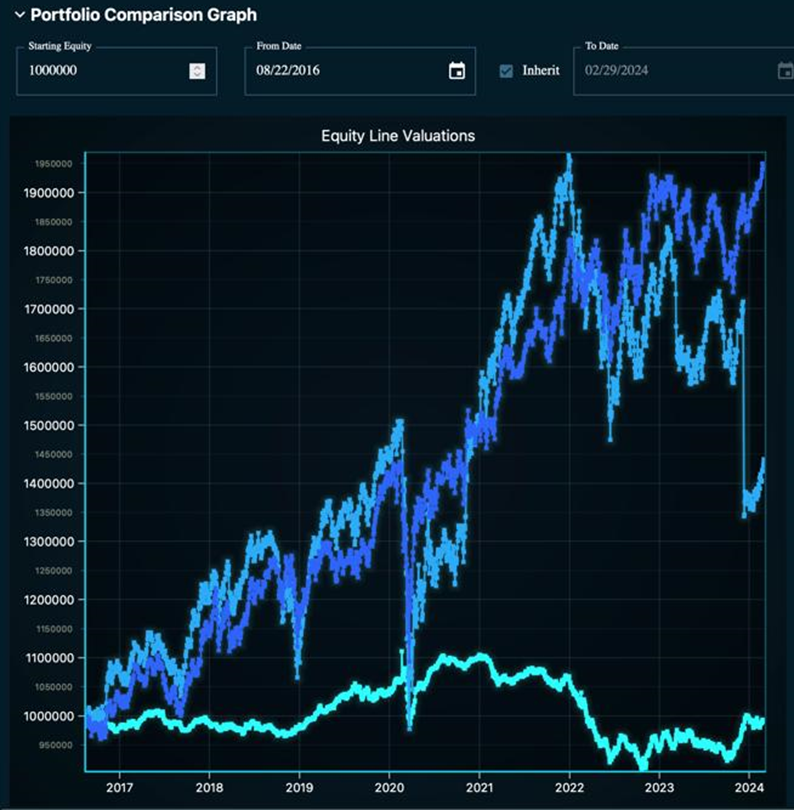Increment Starting Equity with the up arrow
The width and height of the screenshot is (794, 810).
coord(197,67)
